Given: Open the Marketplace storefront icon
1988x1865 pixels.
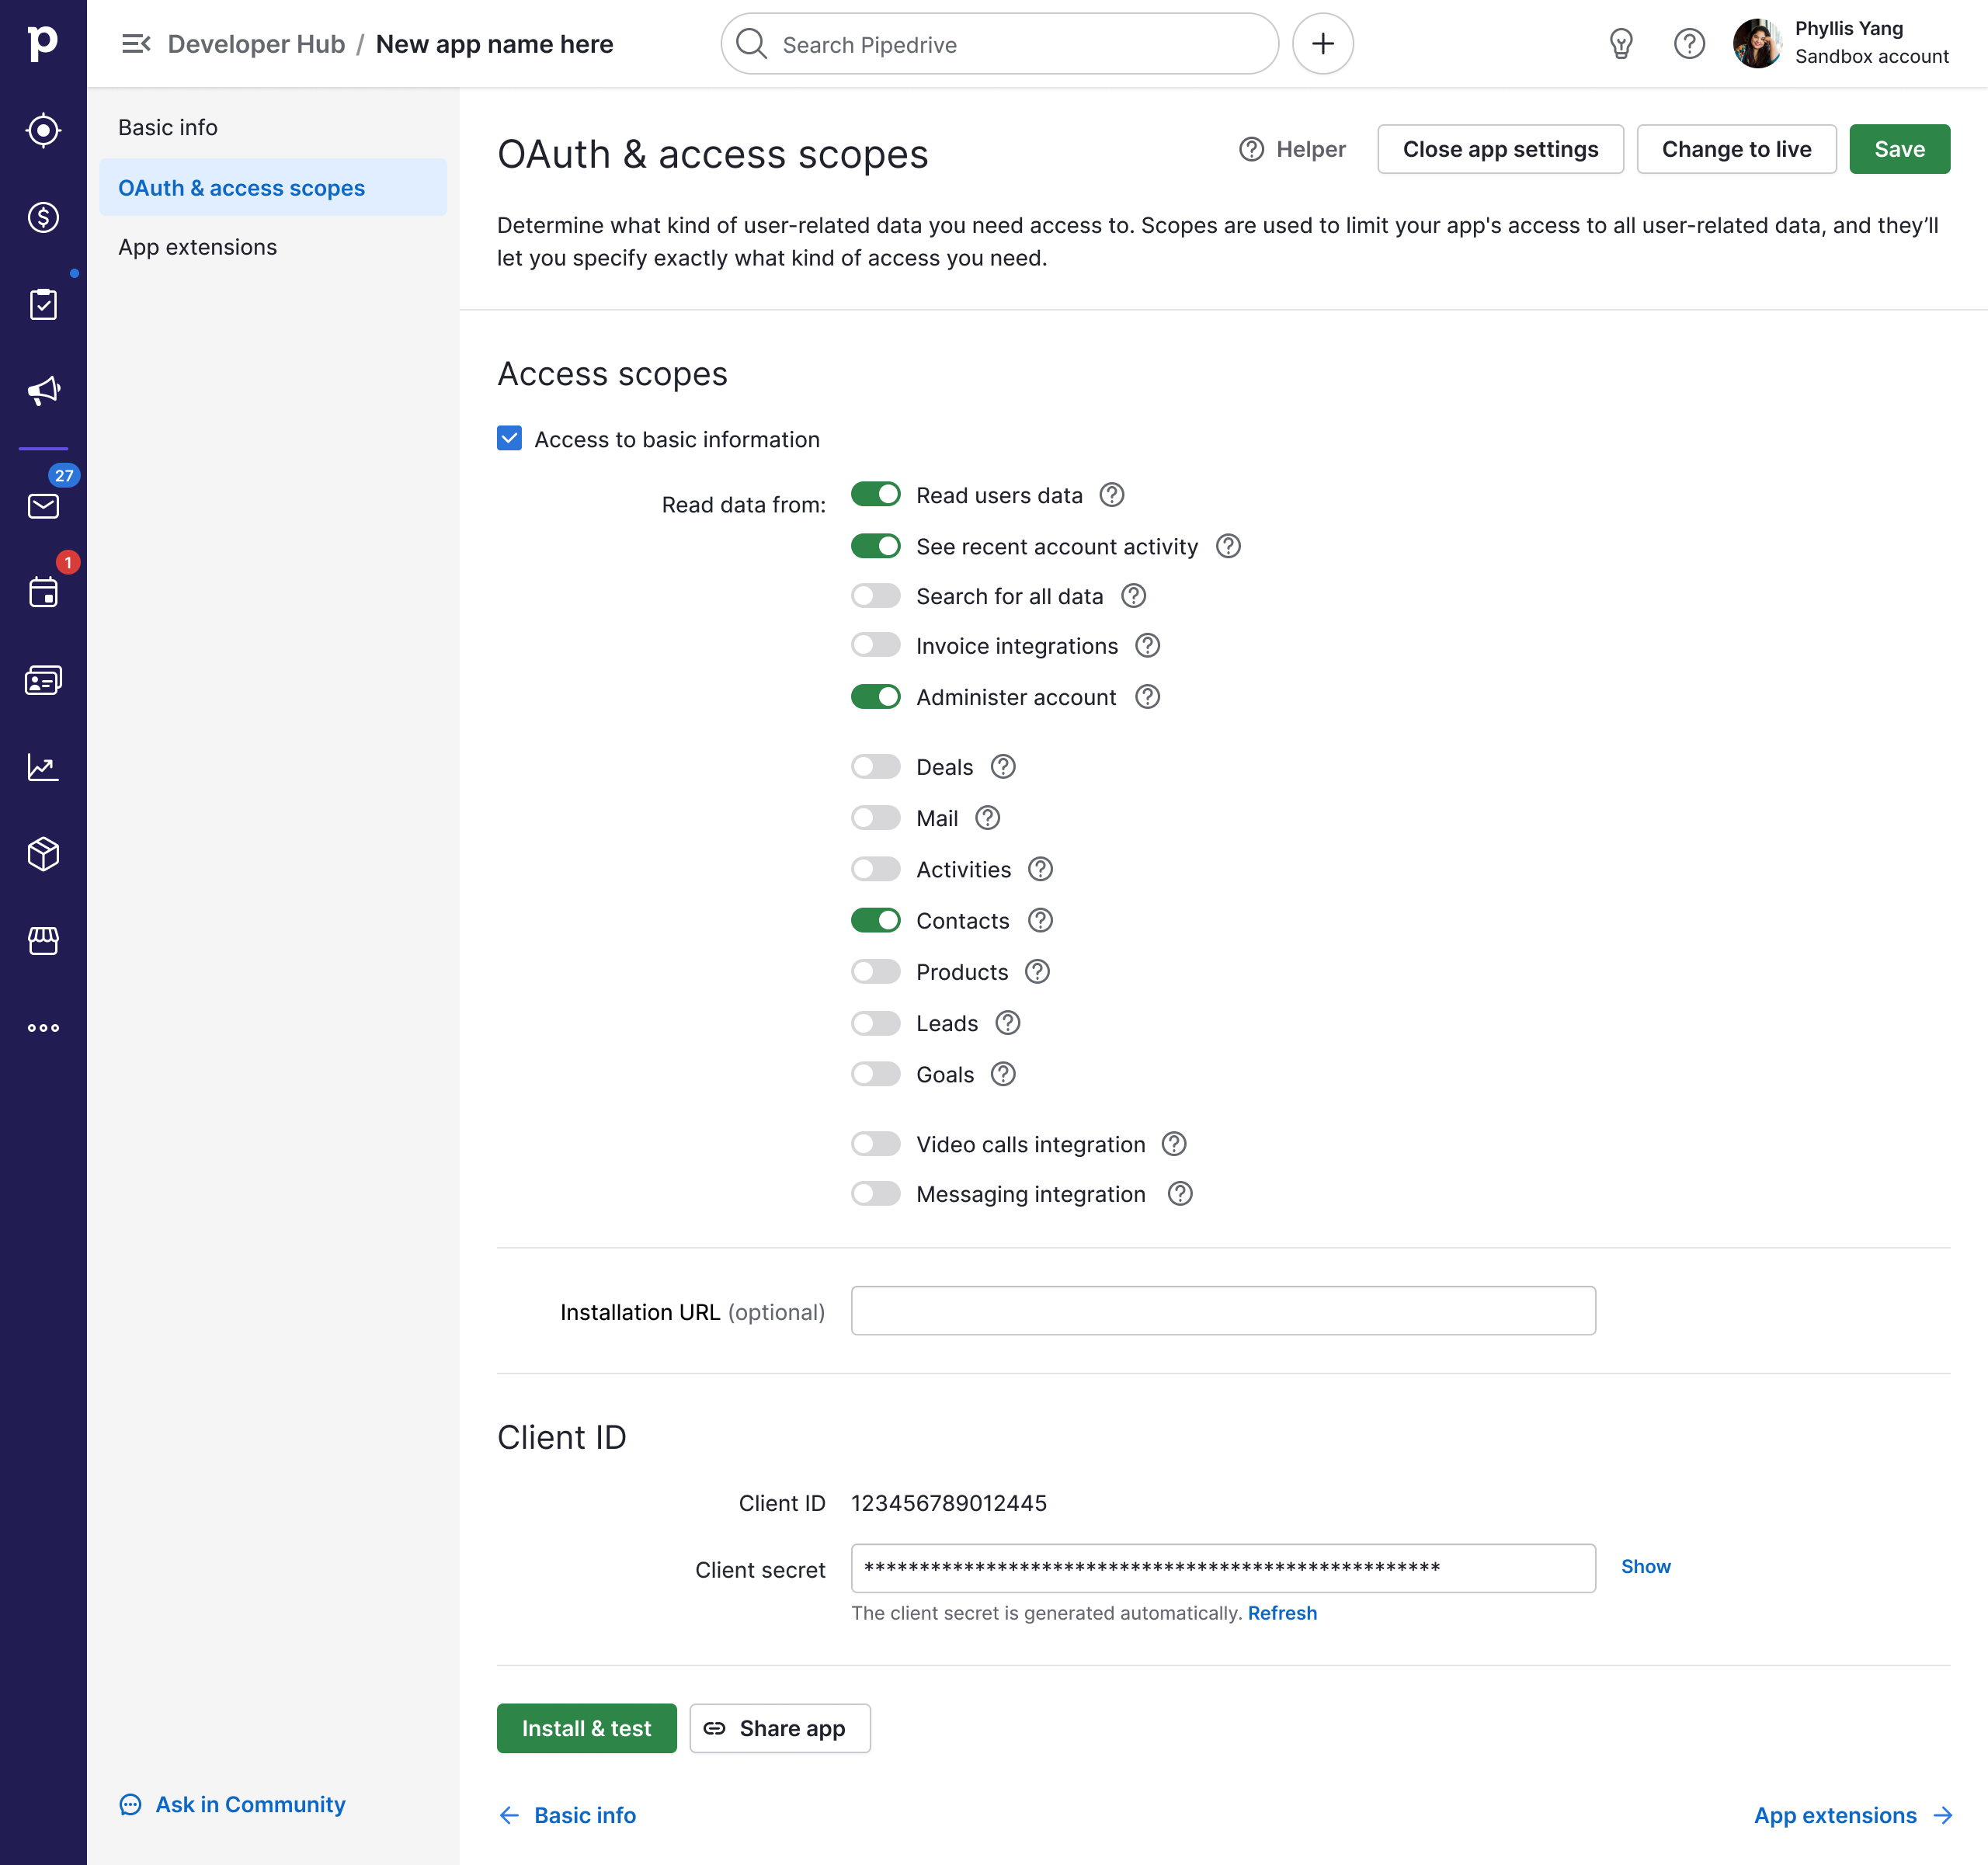Looking at the screenshot, I should (x=43, y=941).
